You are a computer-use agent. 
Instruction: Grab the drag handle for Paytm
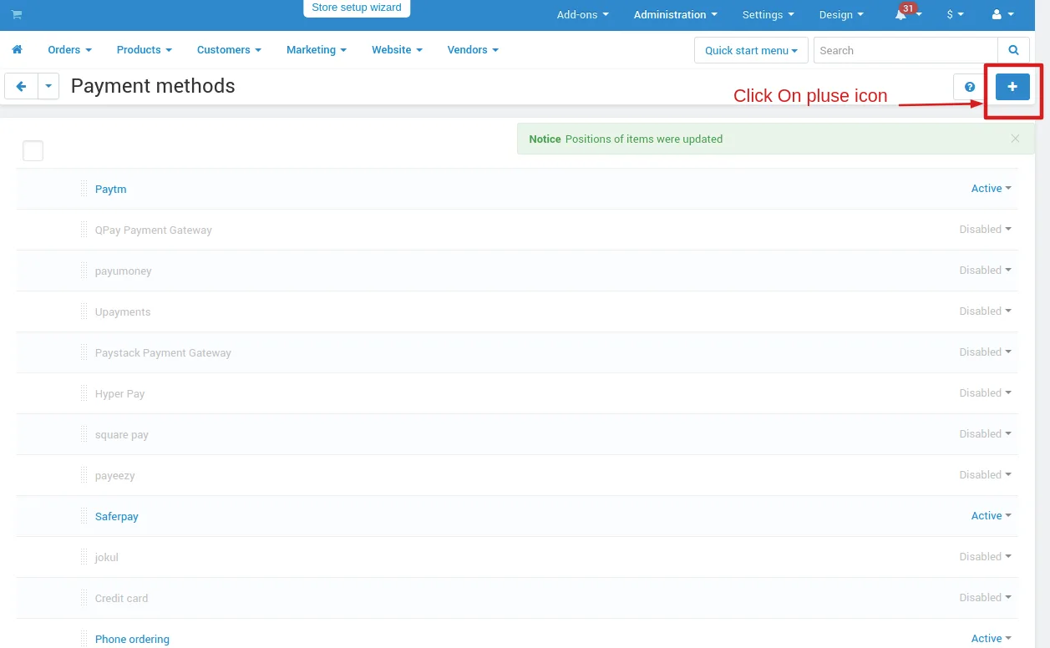(x=84, y=189)
